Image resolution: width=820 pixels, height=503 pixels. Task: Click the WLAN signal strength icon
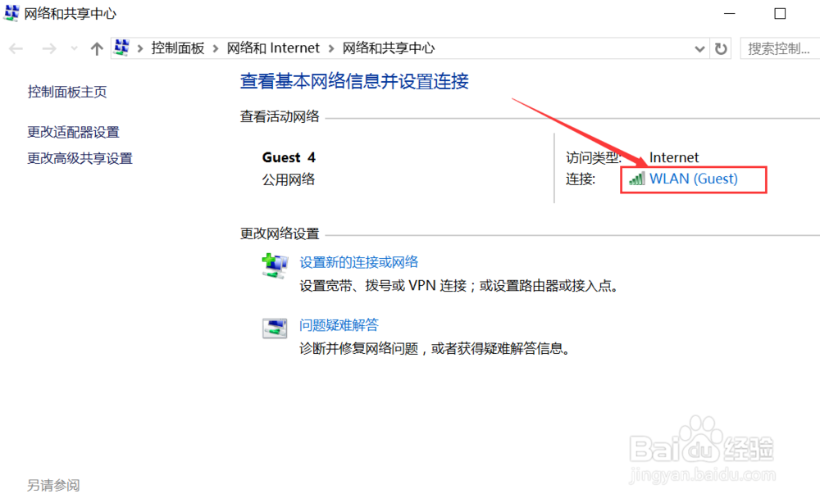[x=636, y=179]
